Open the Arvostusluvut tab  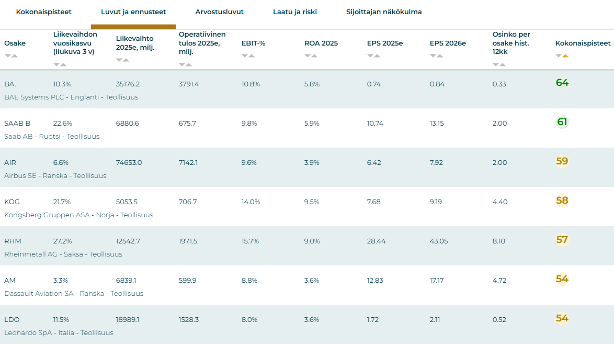click(x=219, y=12)
